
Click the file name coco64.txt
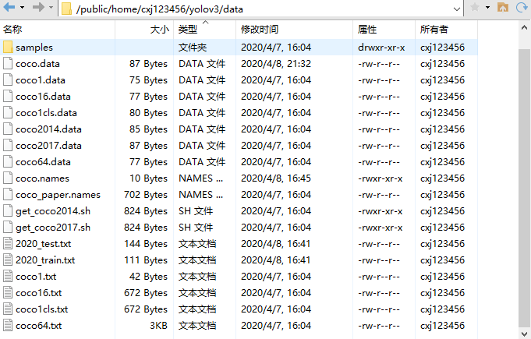pos(39,326)
